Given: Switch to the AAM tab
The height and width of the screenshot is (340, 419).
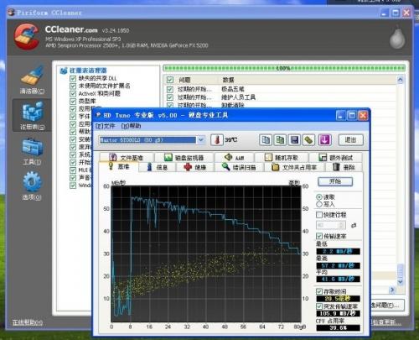Looking at the screenshot, I should pyautogui.click(x=235, y=158).
